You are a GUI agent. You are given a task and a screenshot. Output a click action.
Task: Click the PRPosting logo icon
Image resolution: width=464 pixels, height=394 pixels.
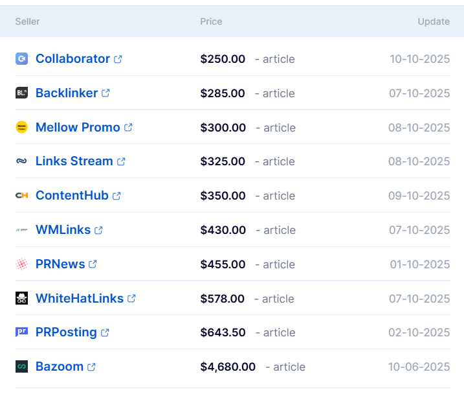(21, 332)
